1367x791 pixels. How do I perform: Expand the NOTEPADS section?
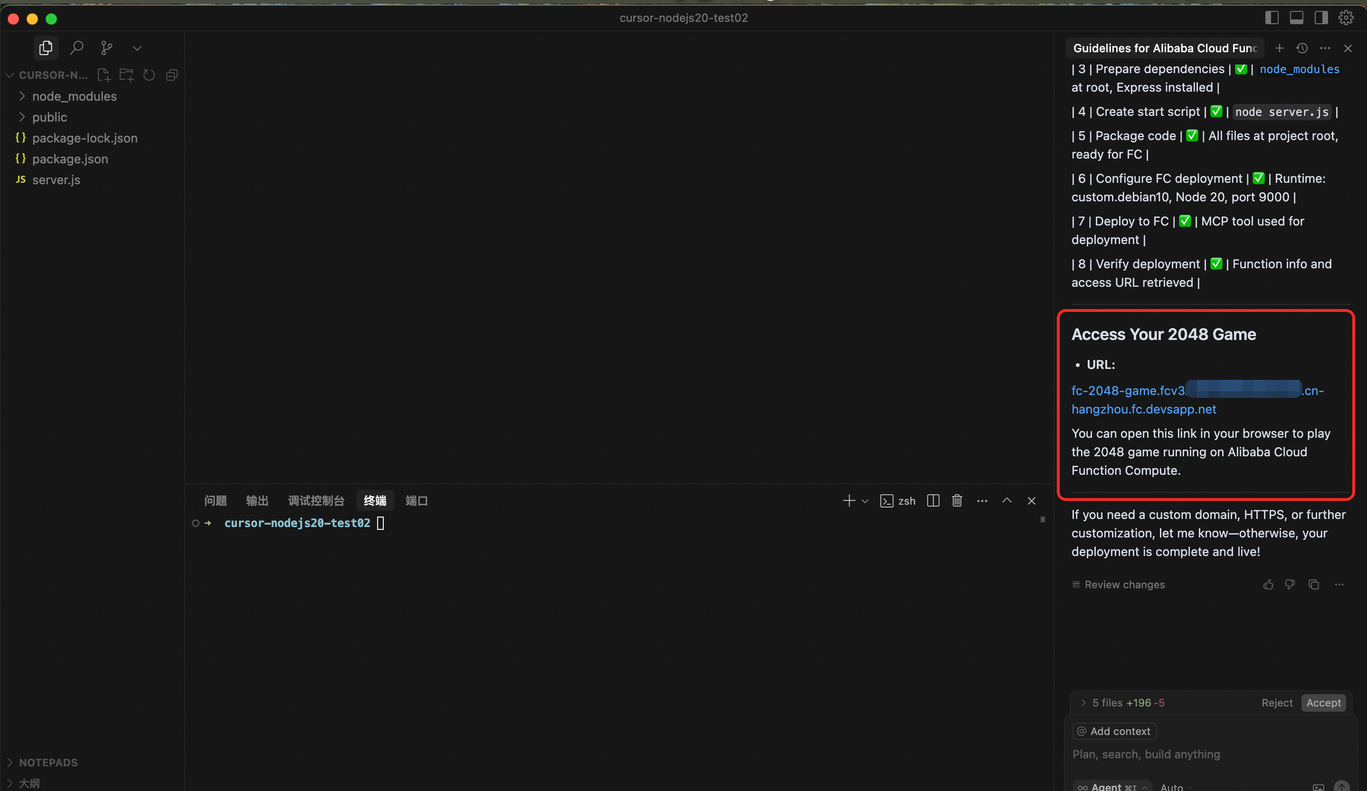point(48,762)
